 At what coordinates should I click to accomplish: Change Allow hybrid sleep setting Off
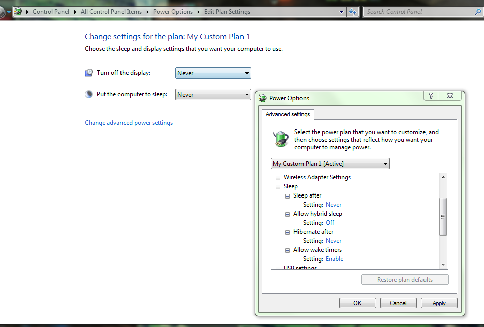[330, 223]
